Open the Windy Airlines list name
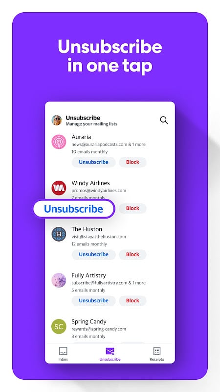 90,183
